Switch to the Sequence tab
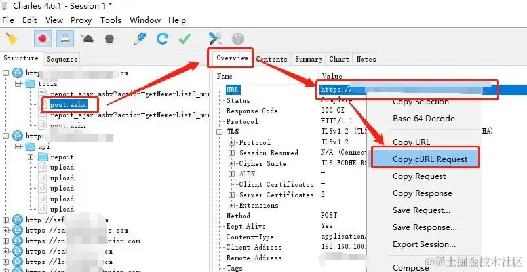Viewport: 527px width, 272px height. (62, 59)
